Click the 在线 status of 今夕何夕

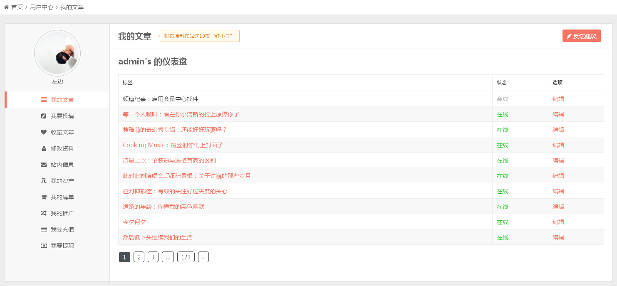(x=503, y=222)
